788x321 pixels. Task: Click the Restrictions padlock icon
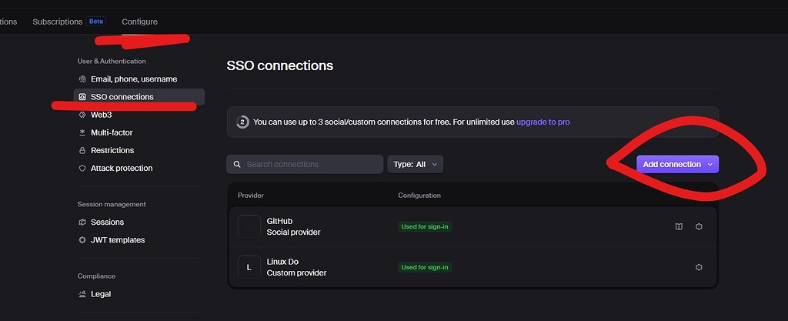pos(82,150)
